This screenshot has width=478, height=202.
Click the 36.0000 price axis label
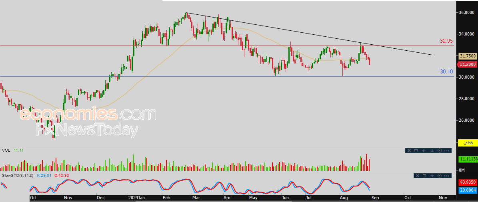[466, 12]
